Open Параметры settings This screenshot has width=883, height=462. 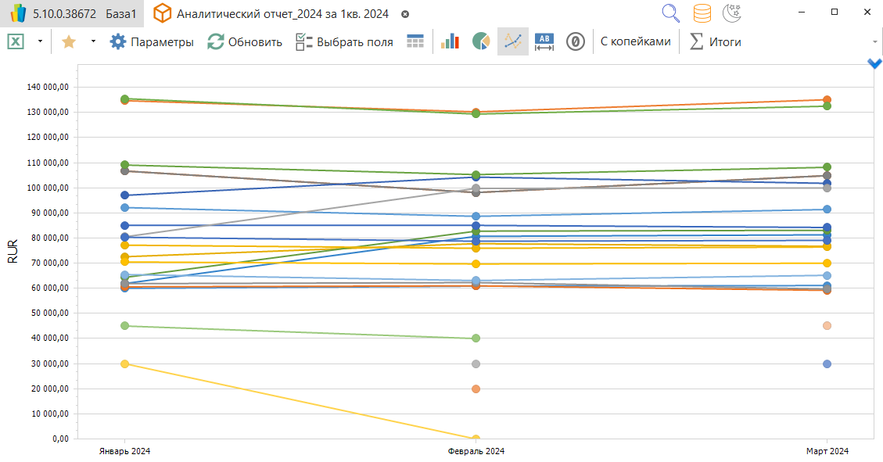152,41
